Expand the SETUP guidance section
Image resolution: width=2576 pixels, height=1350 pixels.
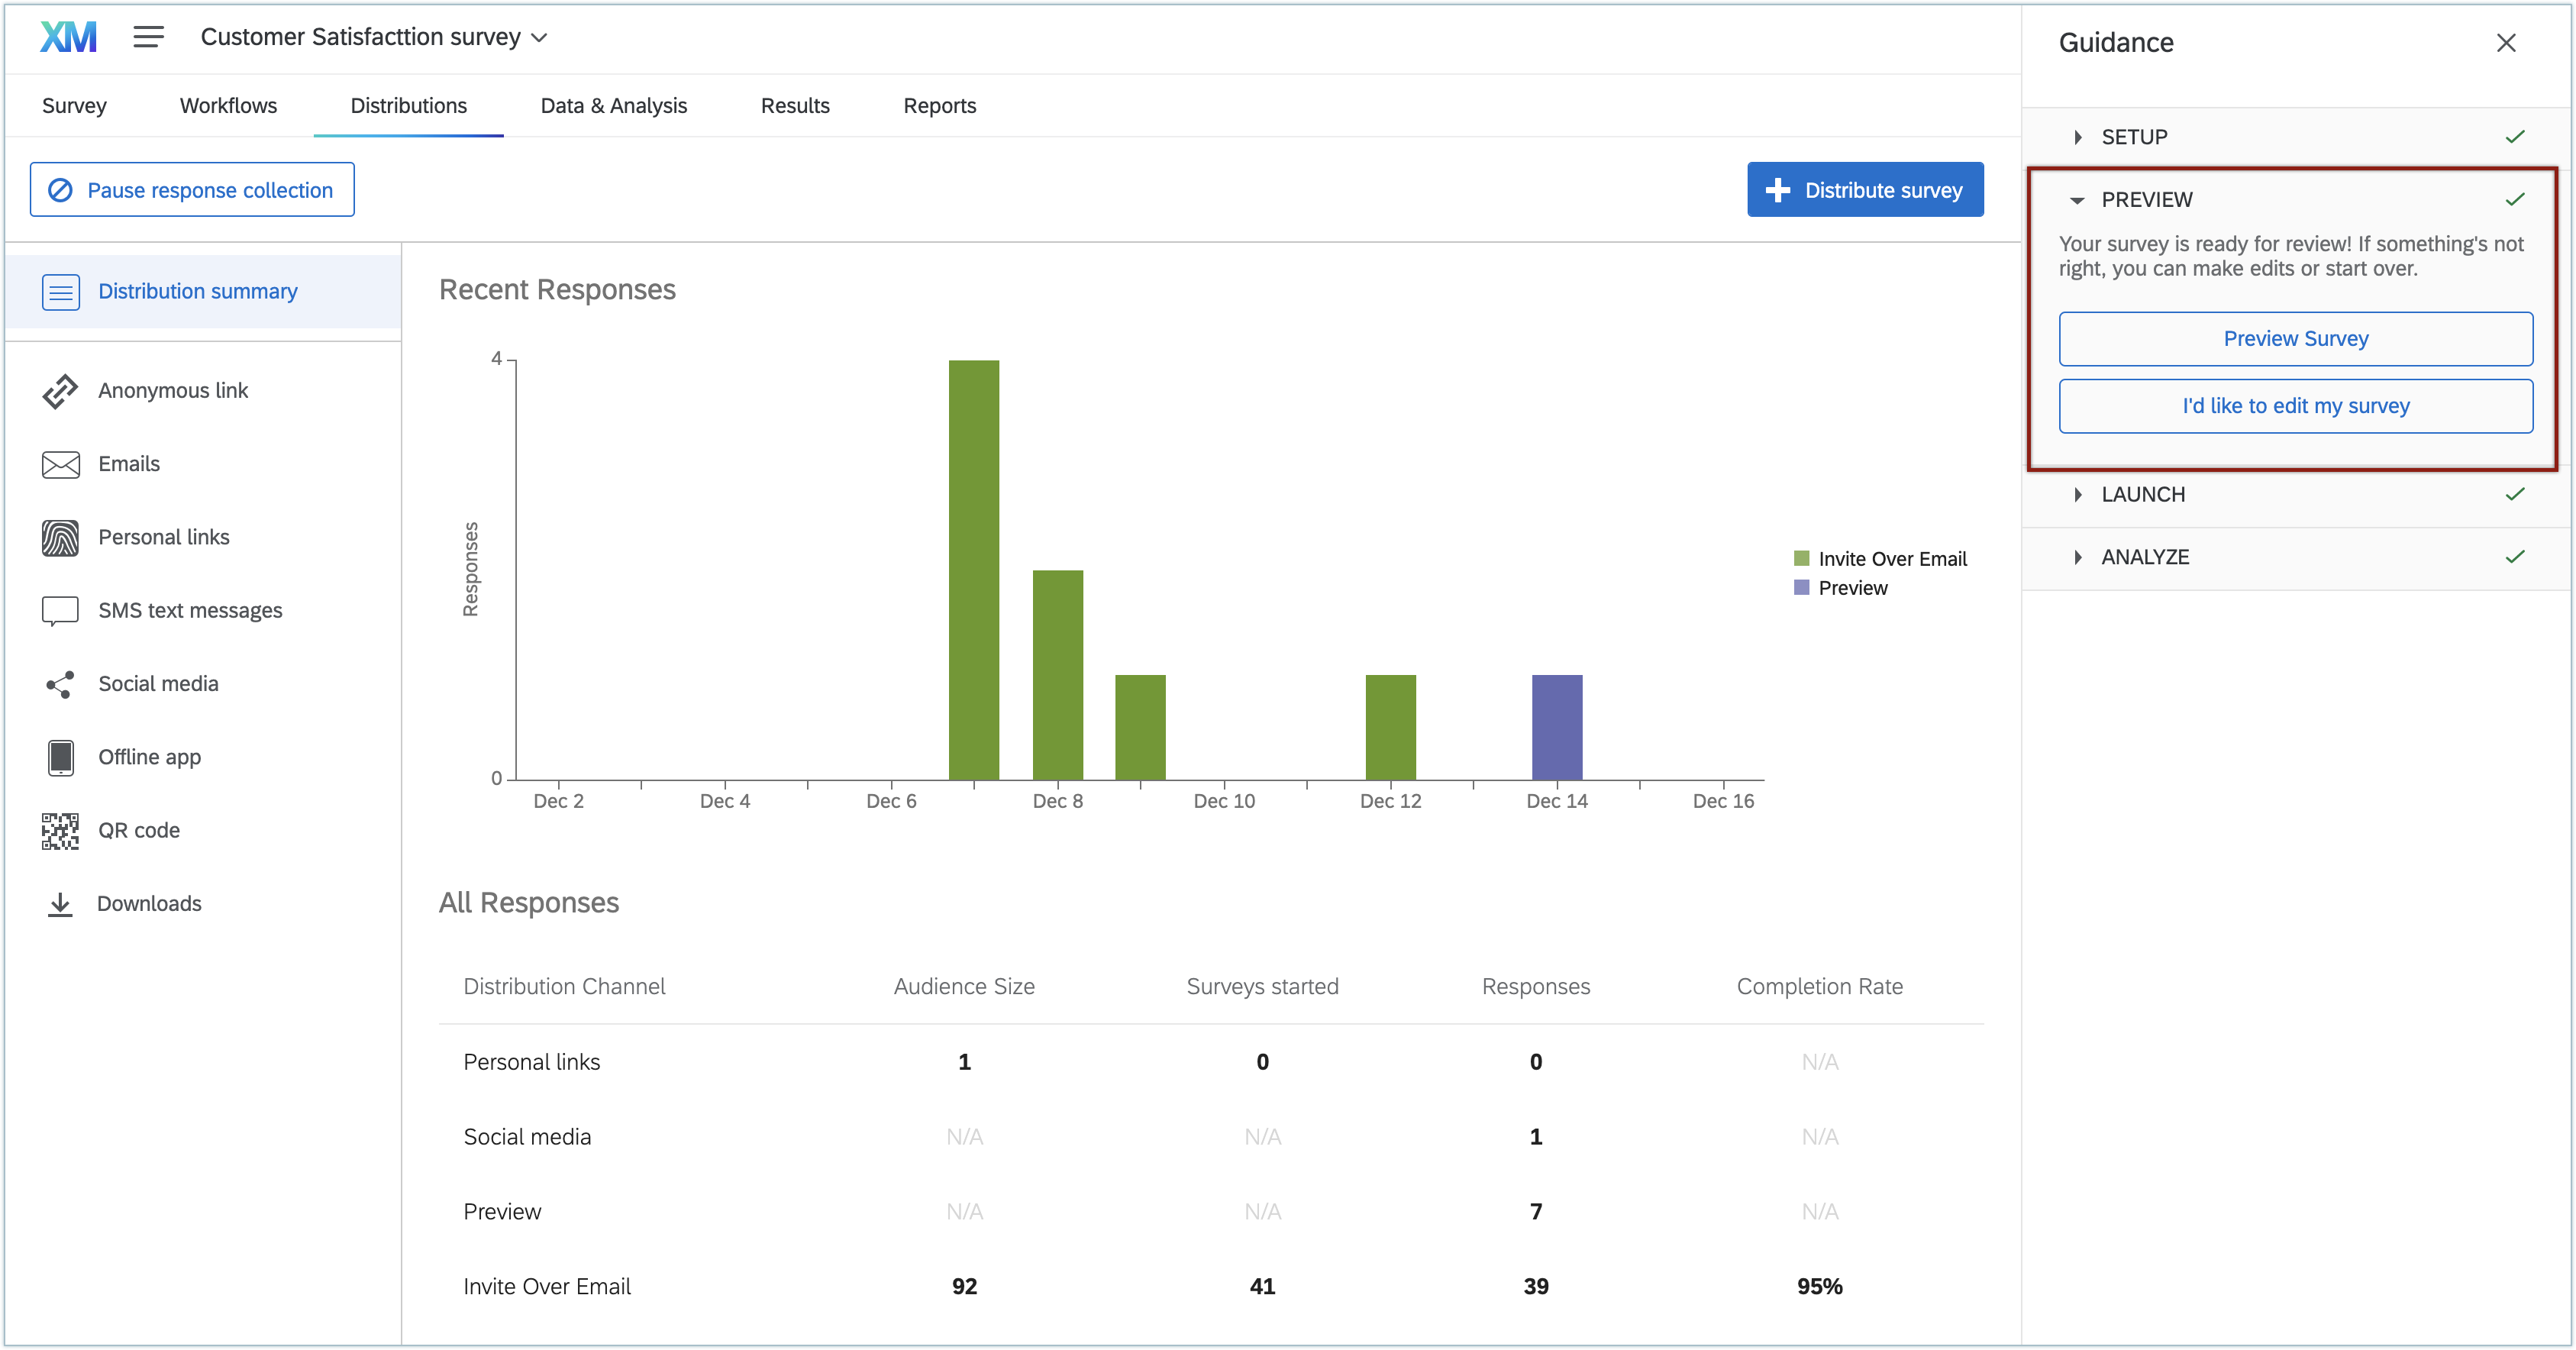pyautogui.click(x=2133, y=137)
